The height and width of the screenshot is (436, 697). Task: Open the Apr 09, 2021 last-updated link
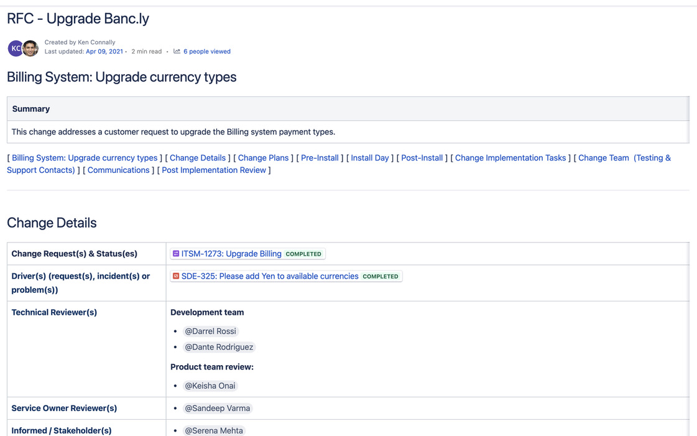coord(104,52)
